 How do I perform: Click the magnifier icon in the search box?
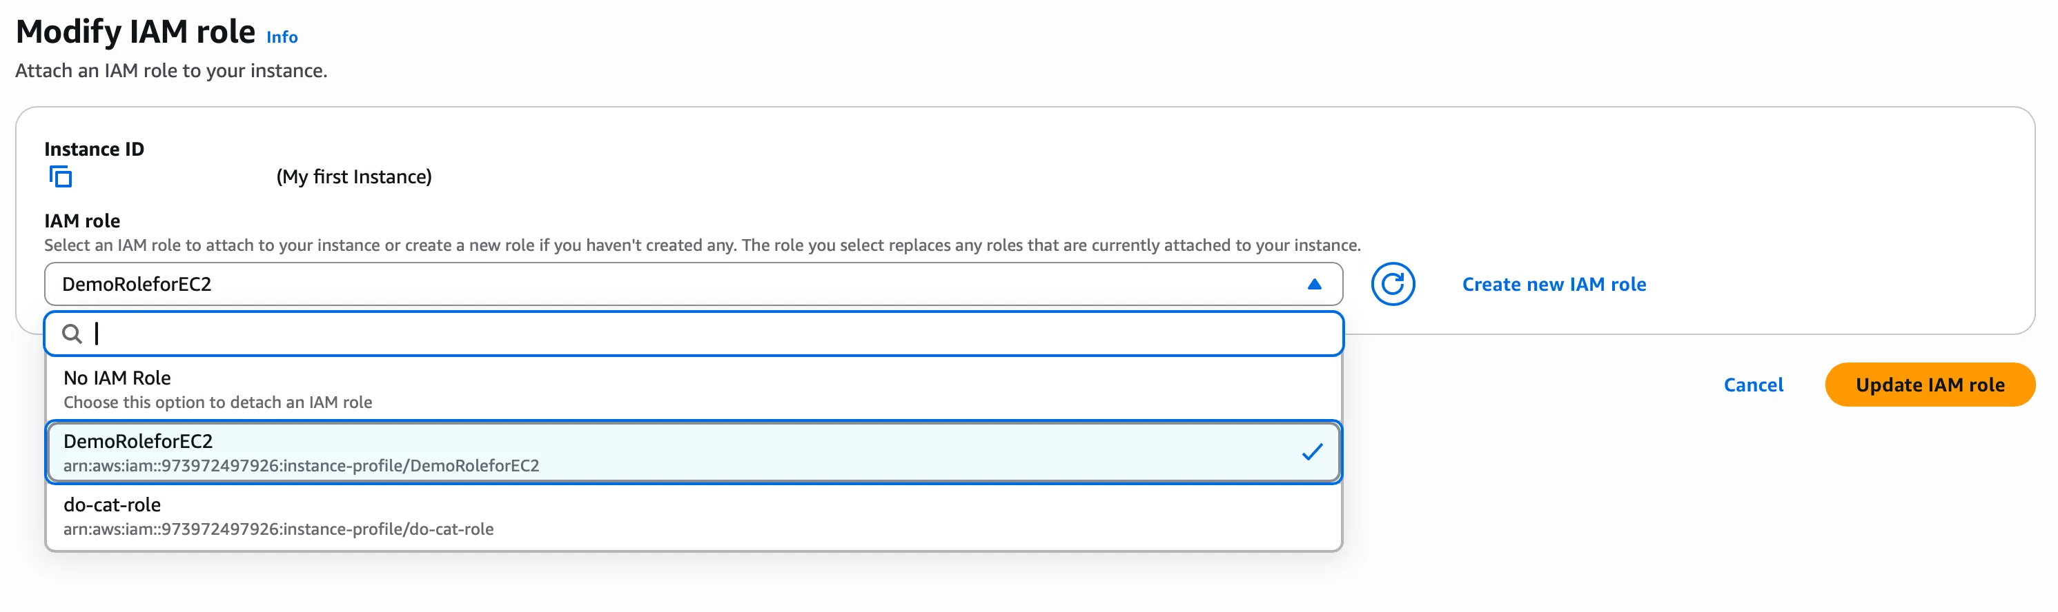pos(72,334)
